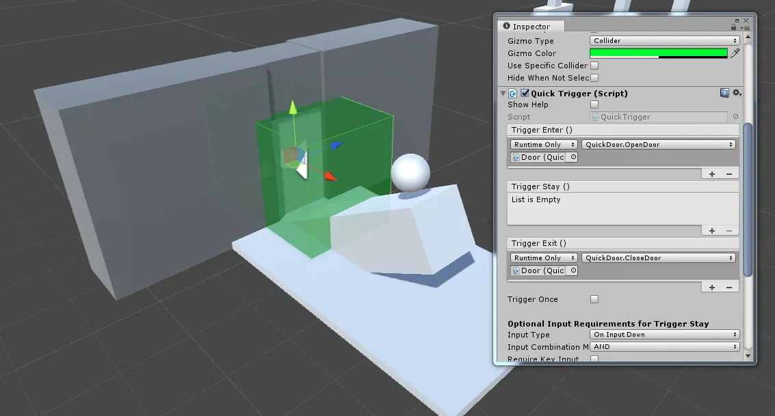Open the QuickDoor.OpenDoor function dropdown
Image resolution: width=775 pixels, height=416 pixels.
pos(658,145)
